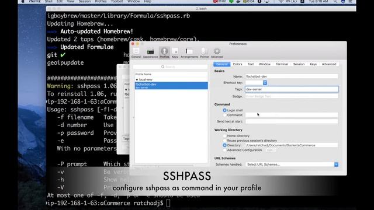Choose Home directory radio option
Screen dimensions: 374x210
click(x=224, y=136)
